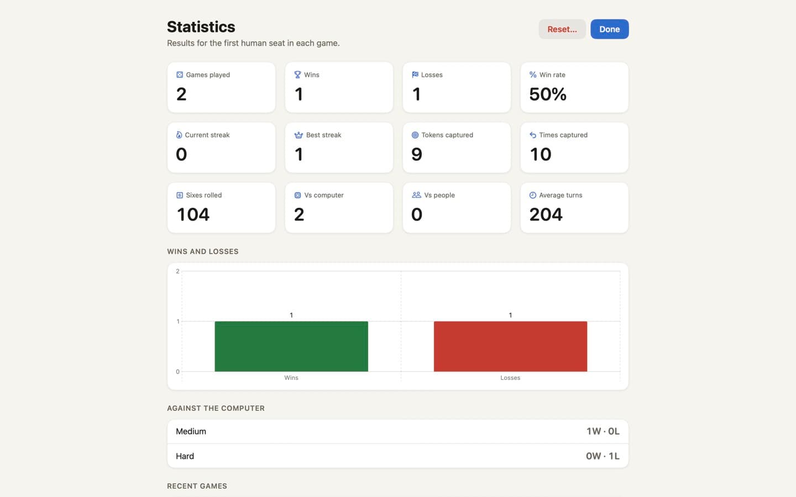Click the '50%' win rate value

point(548,94)
